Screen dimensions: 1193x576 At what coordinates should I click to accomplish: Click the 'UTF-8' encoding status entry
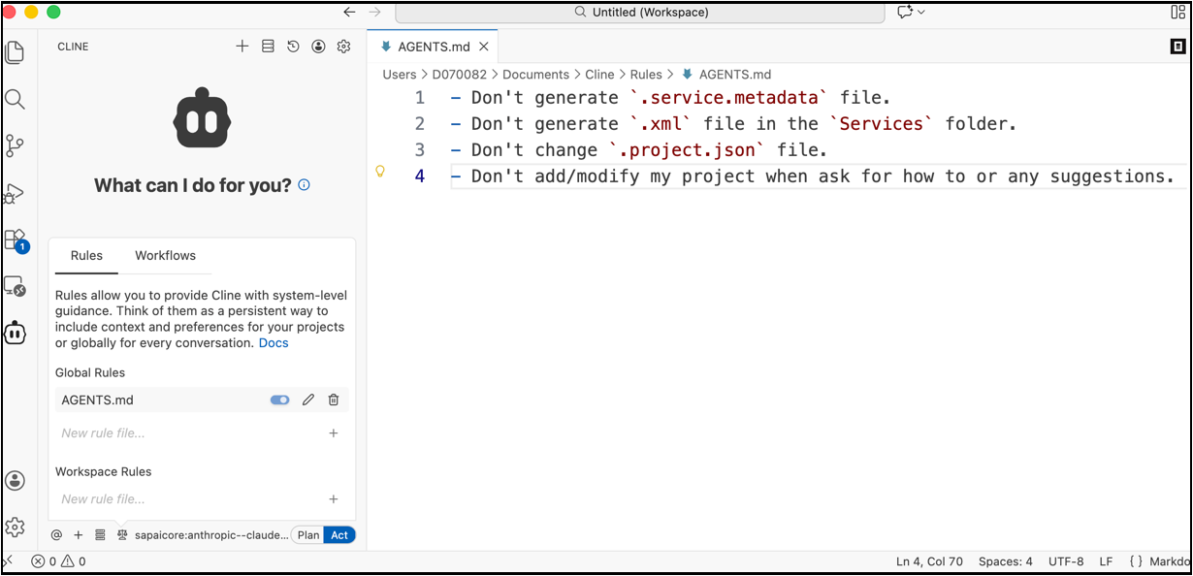tap(1066, 561)
